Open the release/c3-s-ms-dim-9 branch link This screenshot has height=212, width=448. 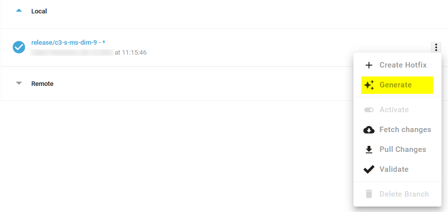68,43
